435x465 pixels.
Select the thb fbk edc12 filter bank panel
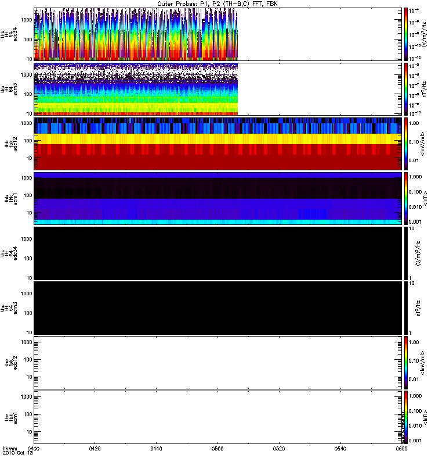click(218, 144)
